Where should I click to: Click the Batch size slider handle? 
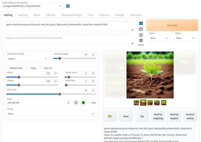click(x=66, y=85)
